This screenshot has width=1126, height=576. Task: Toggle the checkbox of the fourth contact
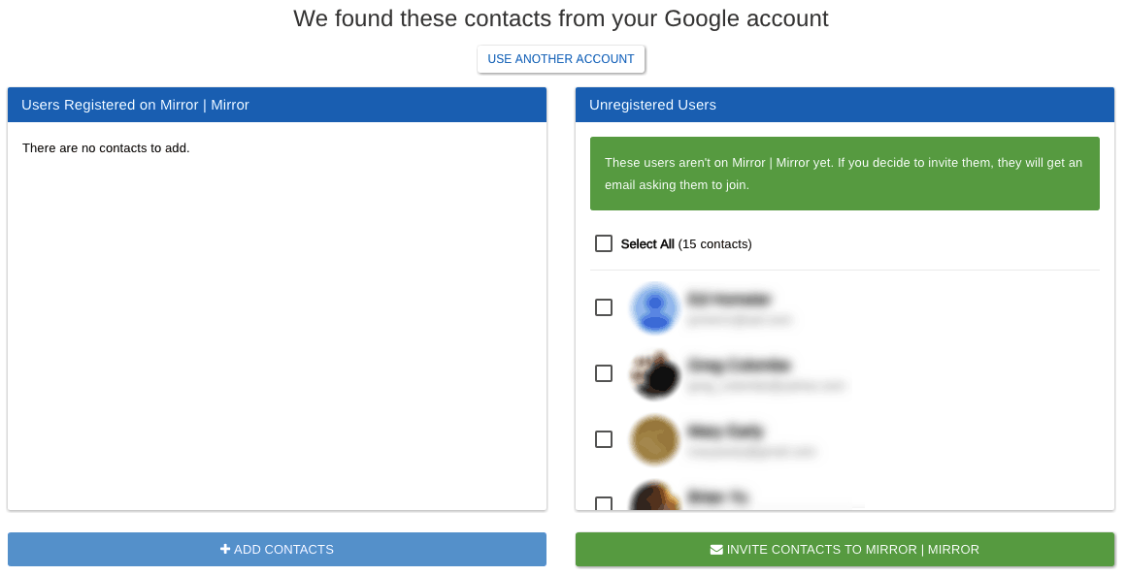pyautogui.click(x=604, y=503)
